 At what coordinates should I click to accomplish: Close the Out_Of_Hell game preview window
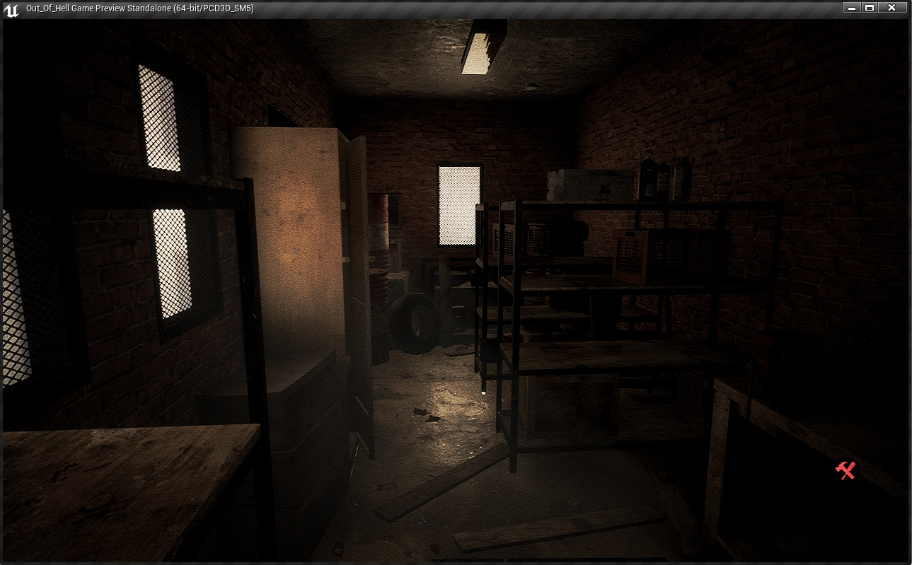pyautogui.click(x=891, y=8)
